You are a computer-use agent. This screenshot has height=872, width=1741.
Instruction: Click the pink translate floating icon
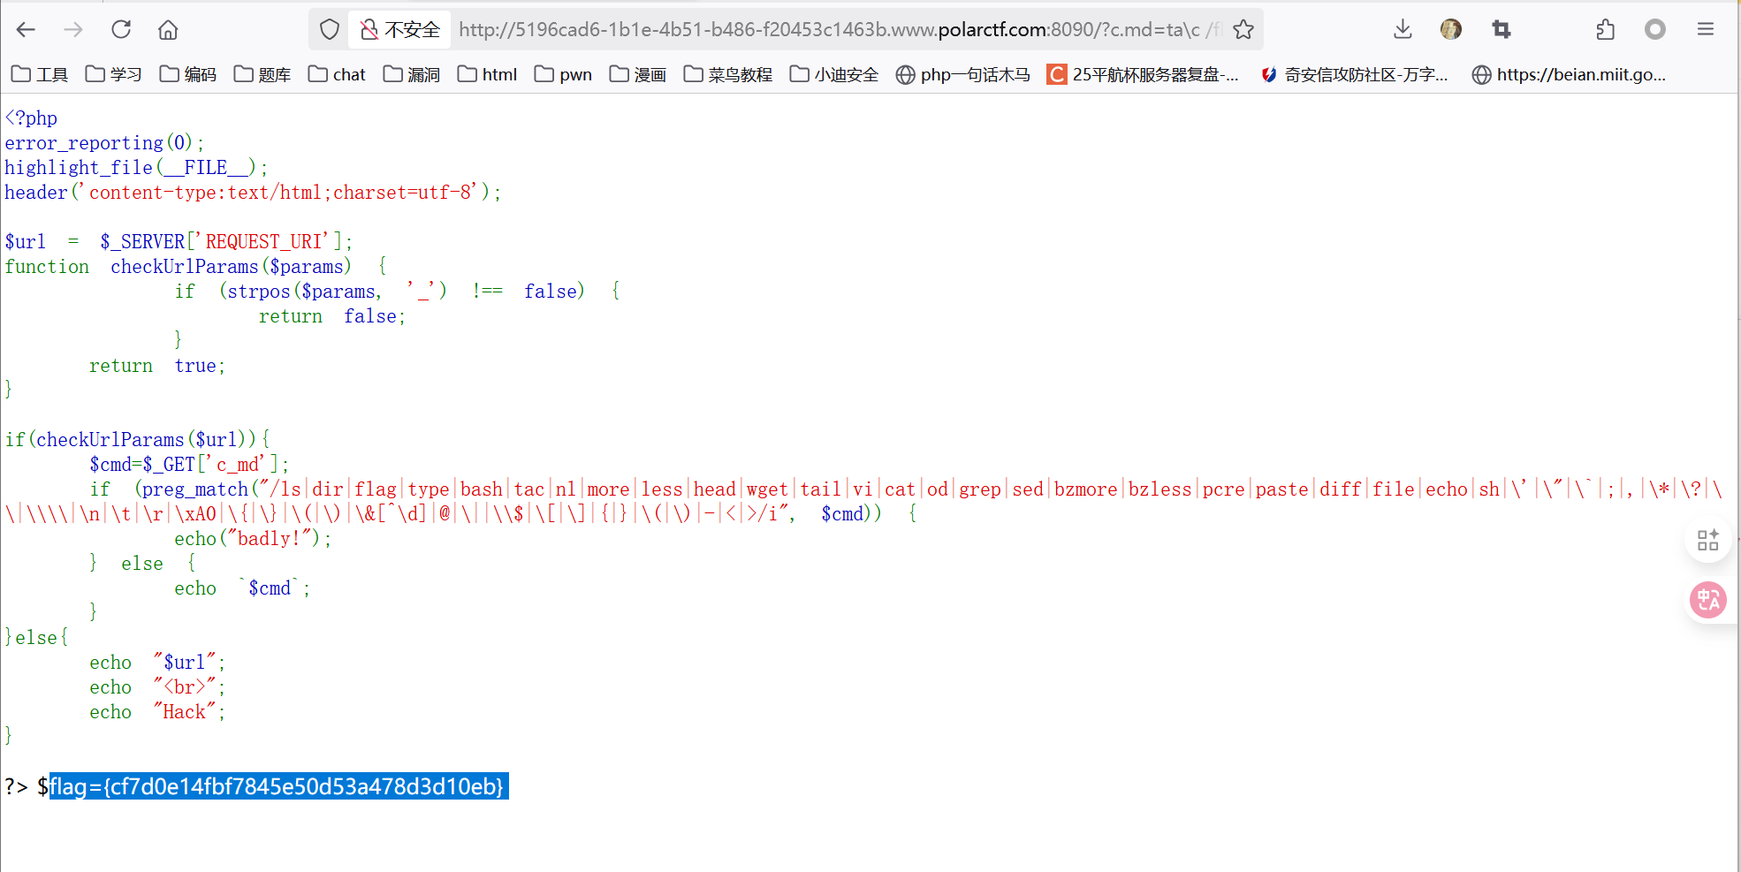click(1708, 601)
